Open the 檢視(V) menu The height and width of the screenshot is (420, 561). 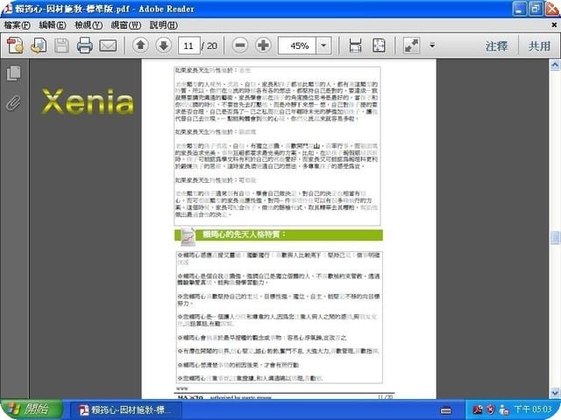pos(89,25)
